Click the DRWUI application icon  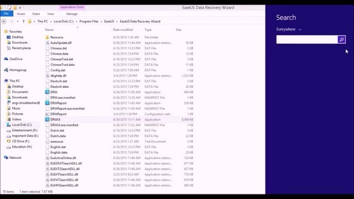click(x=47, y=119)
